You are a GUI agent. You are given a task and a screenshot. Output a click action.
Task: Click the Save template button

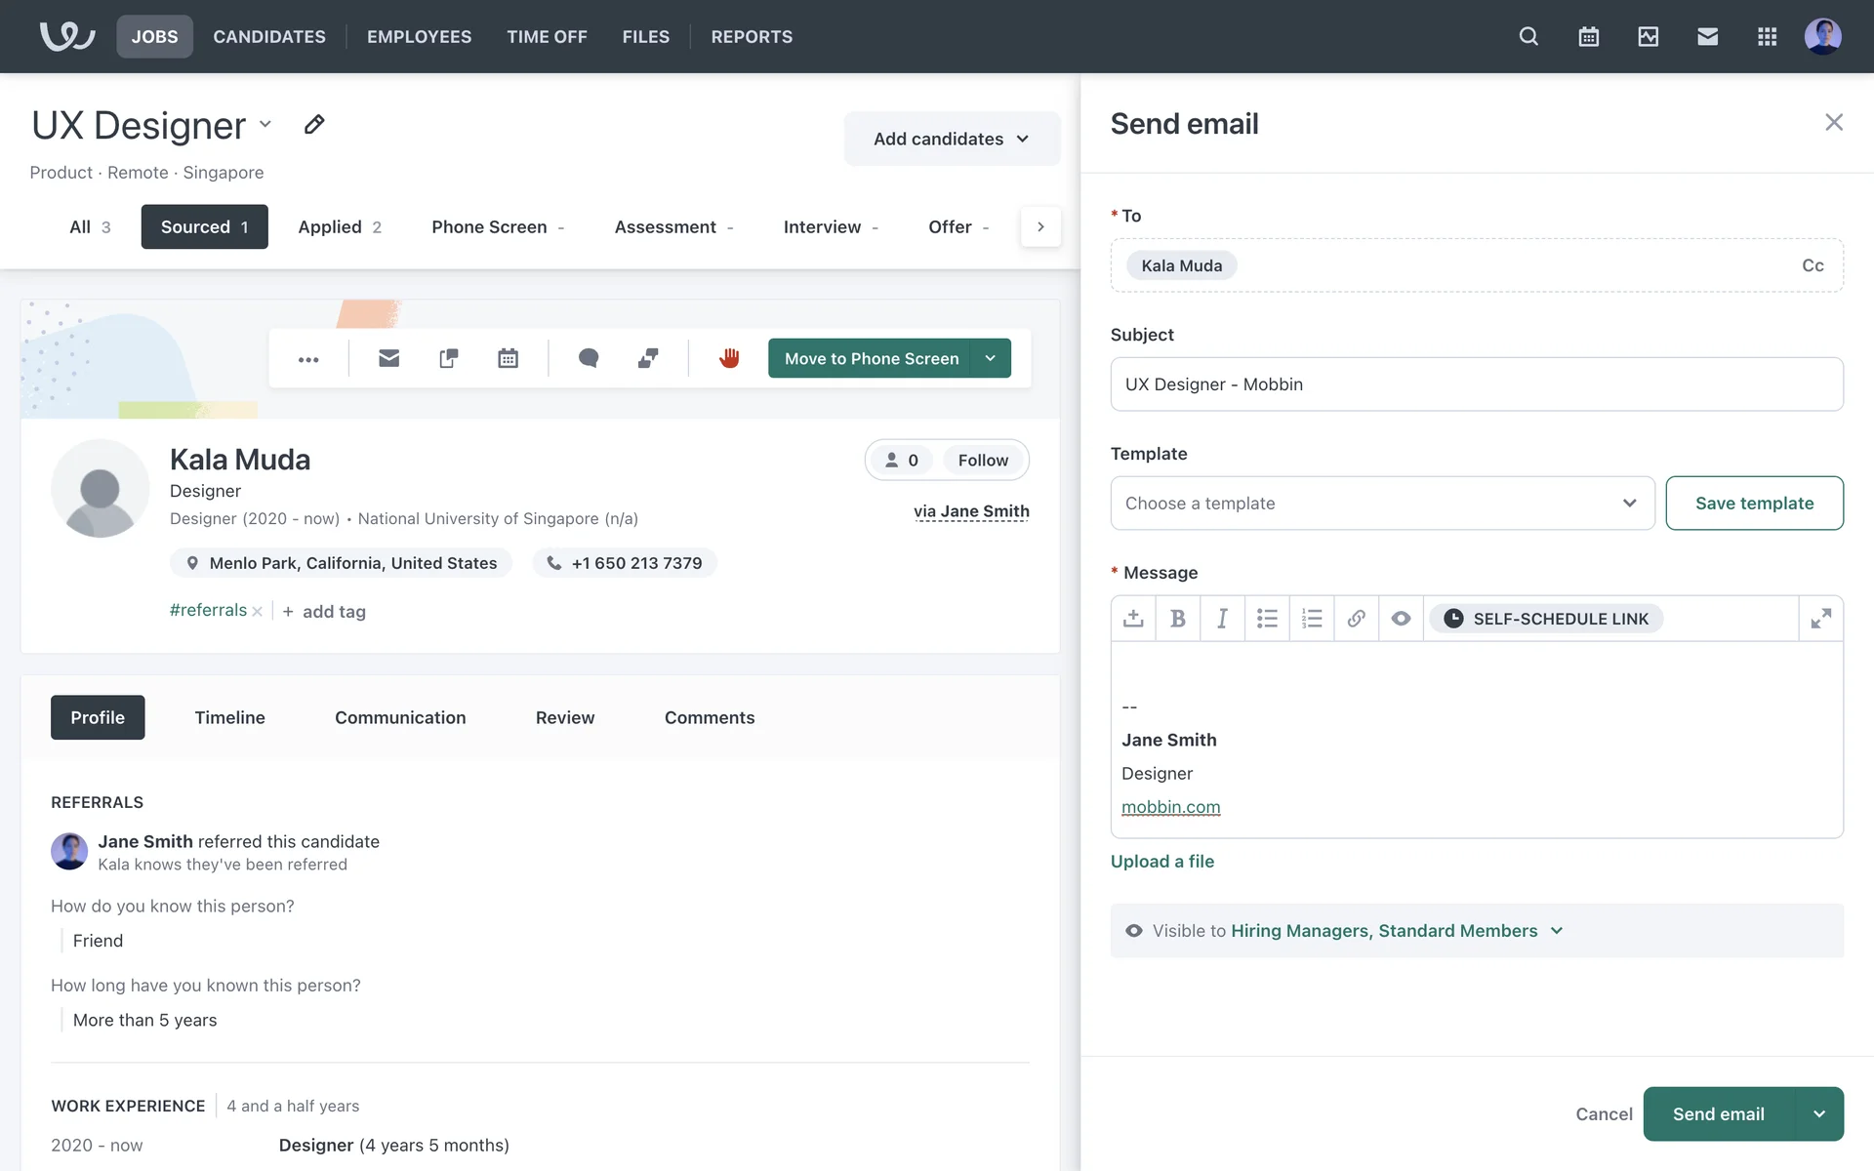pyautogui.click(x=1754, y=504)
